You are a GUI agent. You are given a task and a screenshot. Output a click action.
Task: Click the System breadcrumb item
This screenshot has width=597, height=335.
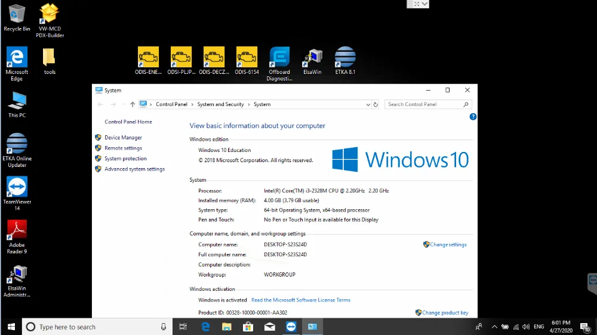(x=262, y=104)
